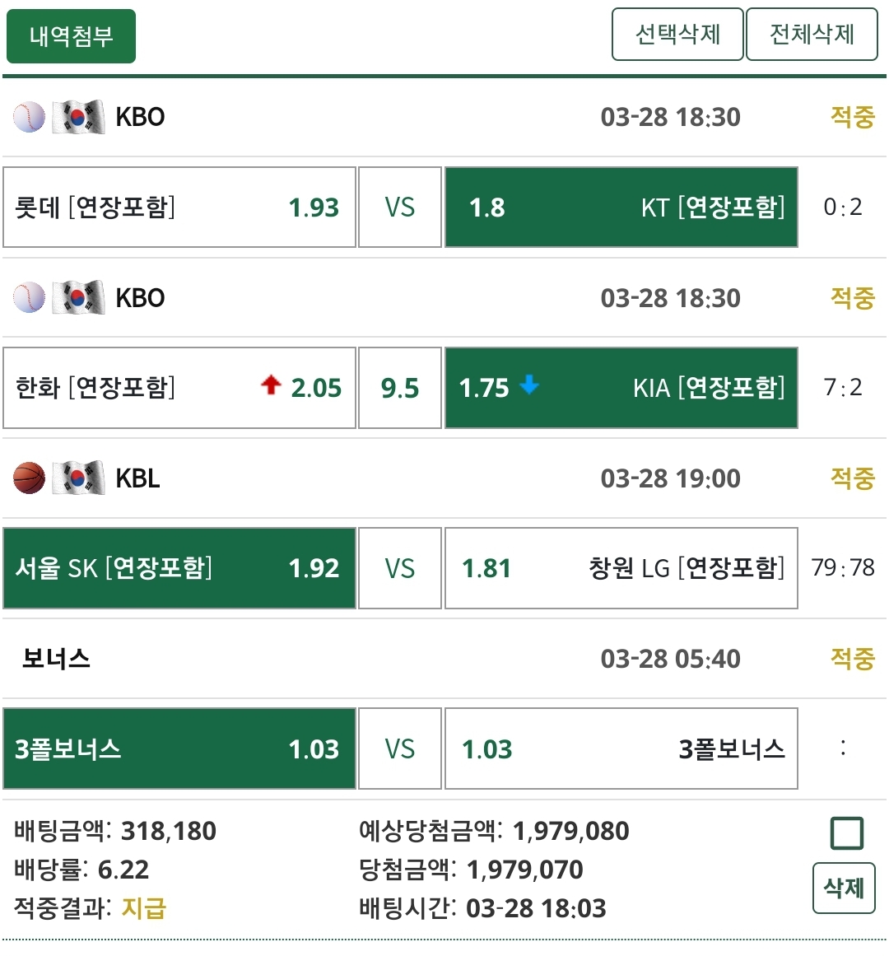
Task: Click the baseball icon above the 한화 match
Action: coord(29,297)
